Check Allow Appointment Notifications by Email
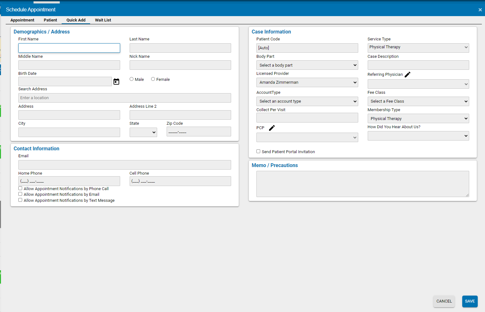This screenshot has height=312, width=485. [20, 194]
